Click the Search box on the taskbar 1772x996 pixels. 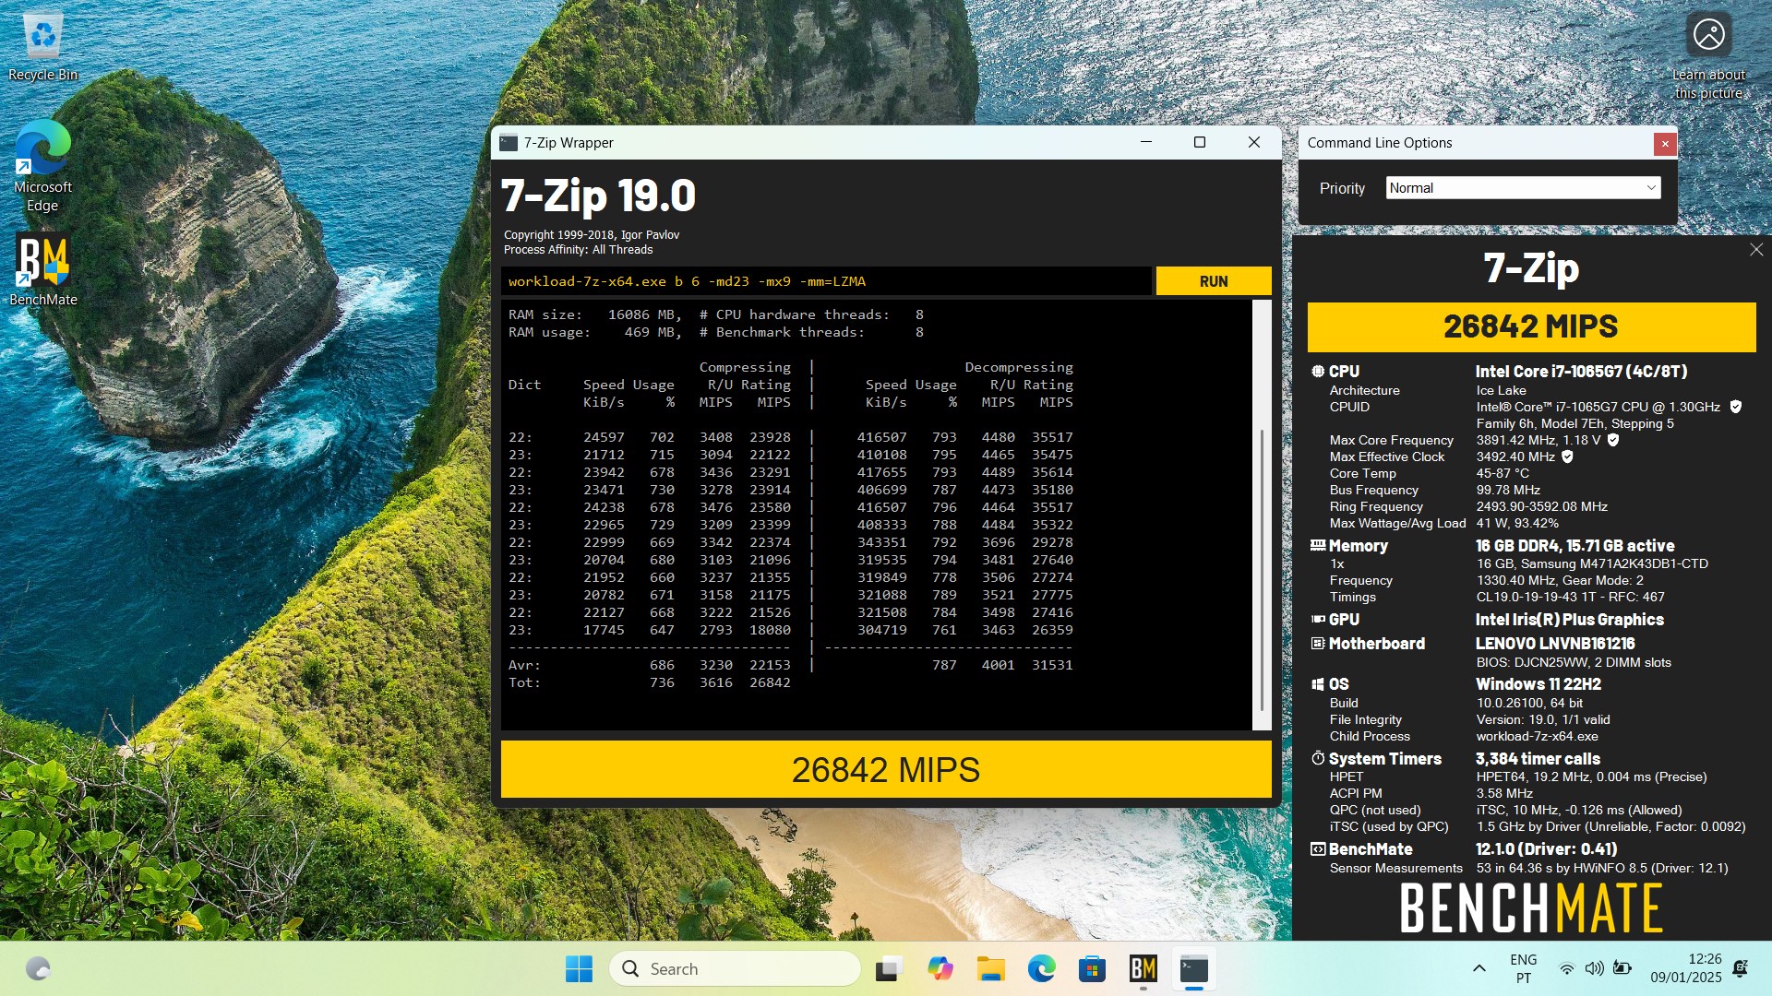(x=735, y=968)
